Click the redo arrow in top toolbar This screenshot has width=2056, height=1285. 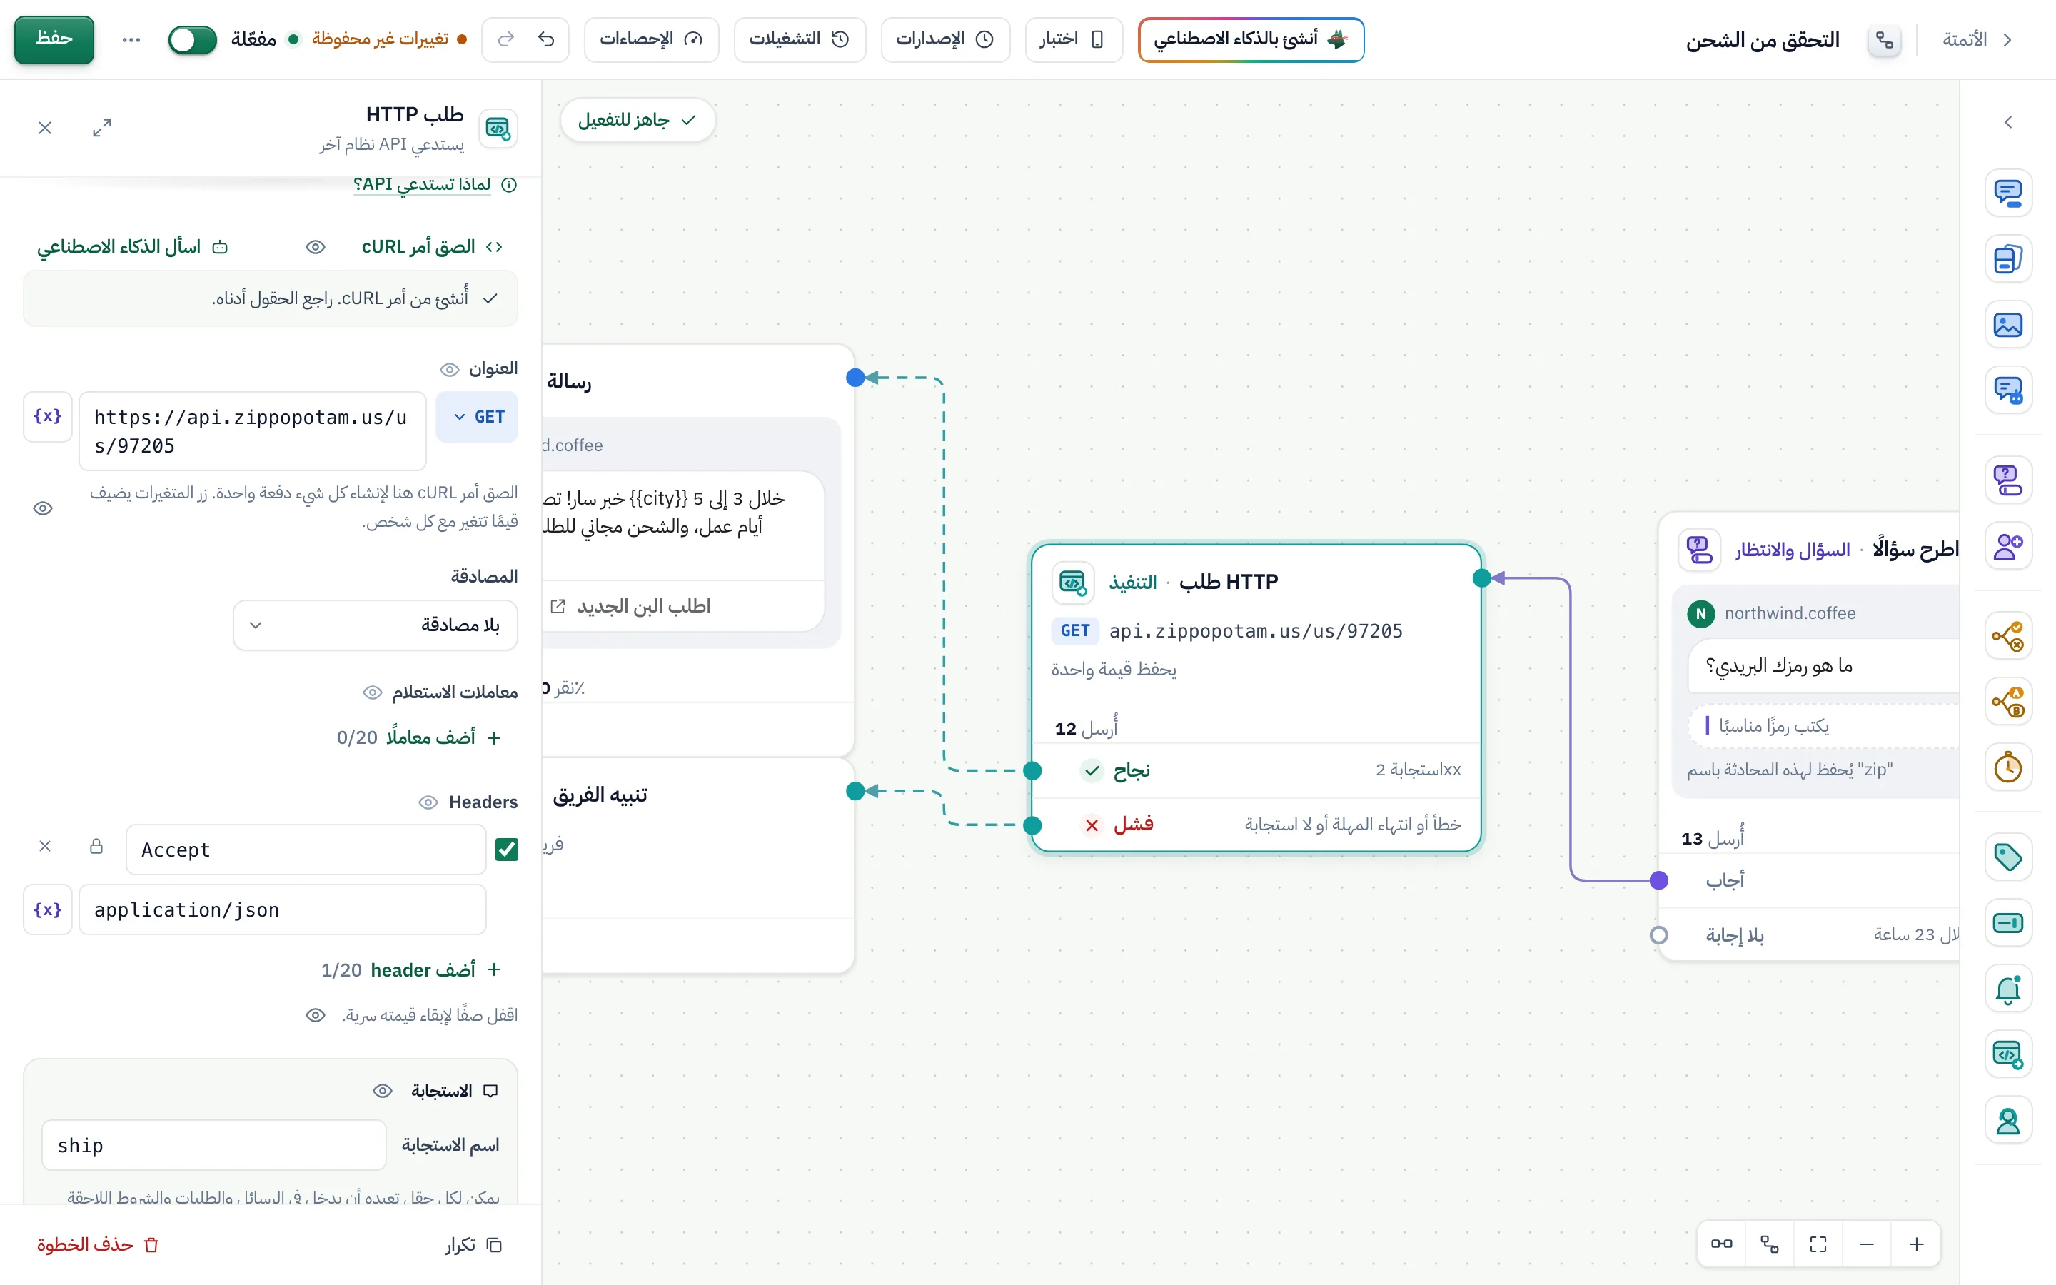pos(505,39)
